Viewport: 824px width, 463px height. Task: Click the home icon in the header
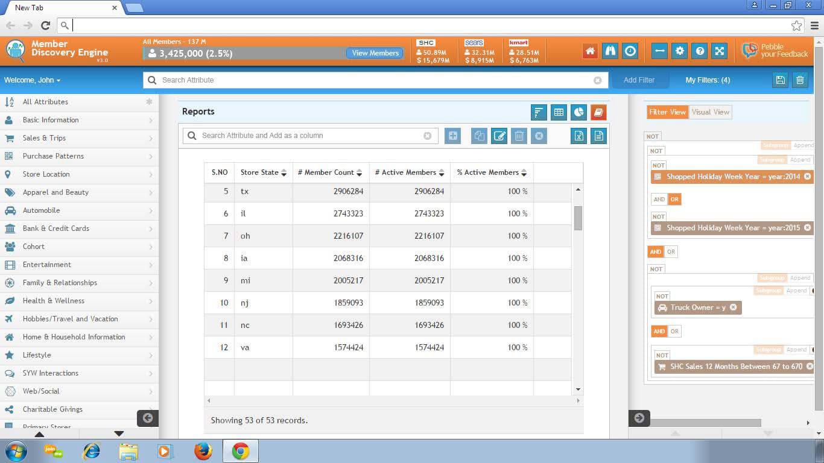pyautogui.click(x=590, y=51)
